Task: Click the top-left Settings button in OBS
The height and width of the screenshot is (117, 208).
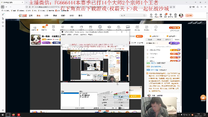Action: 105,97
